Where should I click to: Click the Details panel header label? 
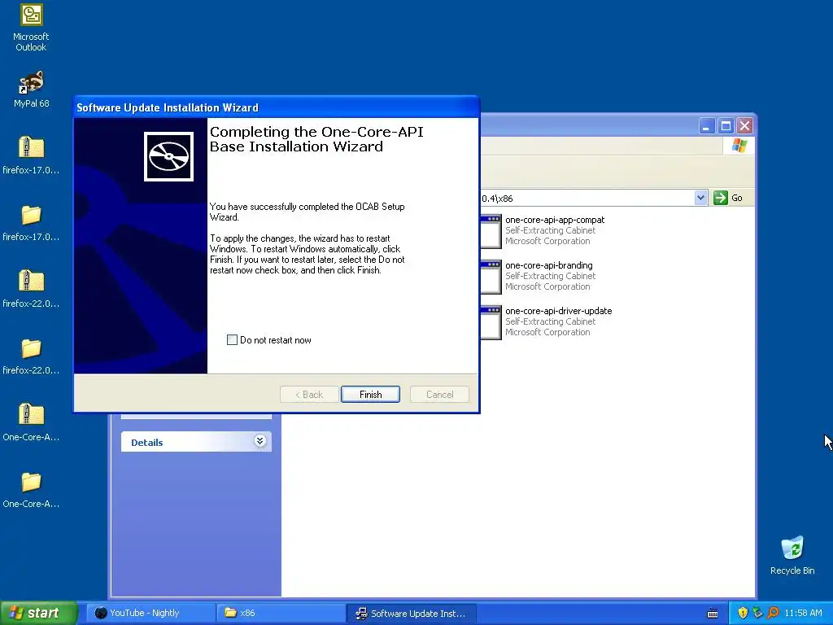(146, 442)
